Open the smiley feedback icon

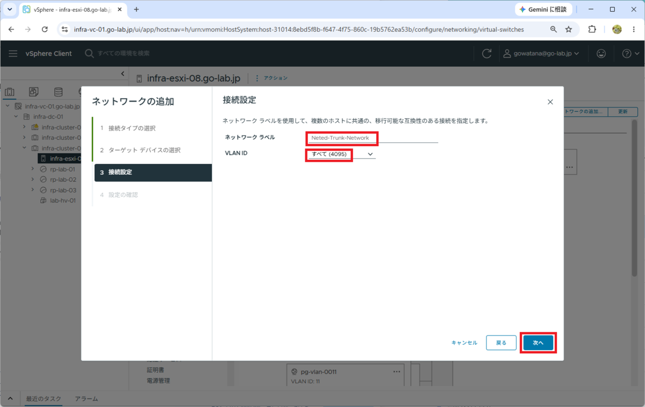tap(601, 54)
